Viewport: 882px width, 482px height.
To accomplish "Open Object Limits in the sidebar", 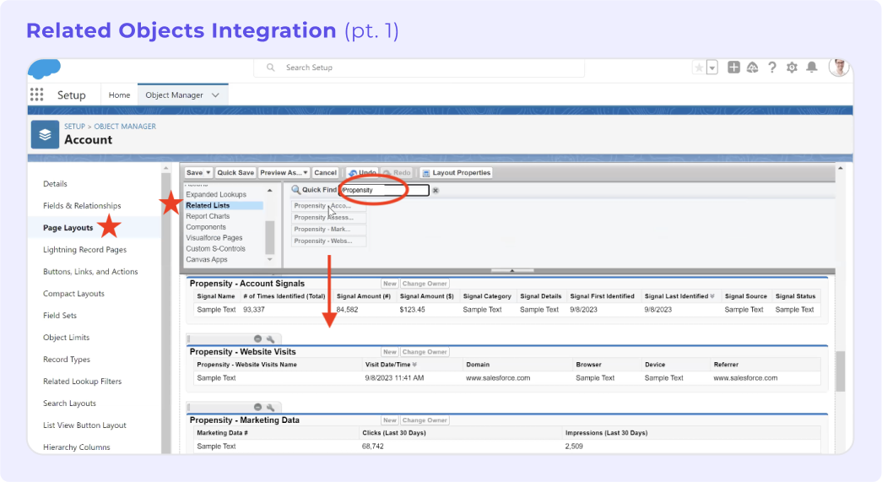I will (x=67, y=338).
